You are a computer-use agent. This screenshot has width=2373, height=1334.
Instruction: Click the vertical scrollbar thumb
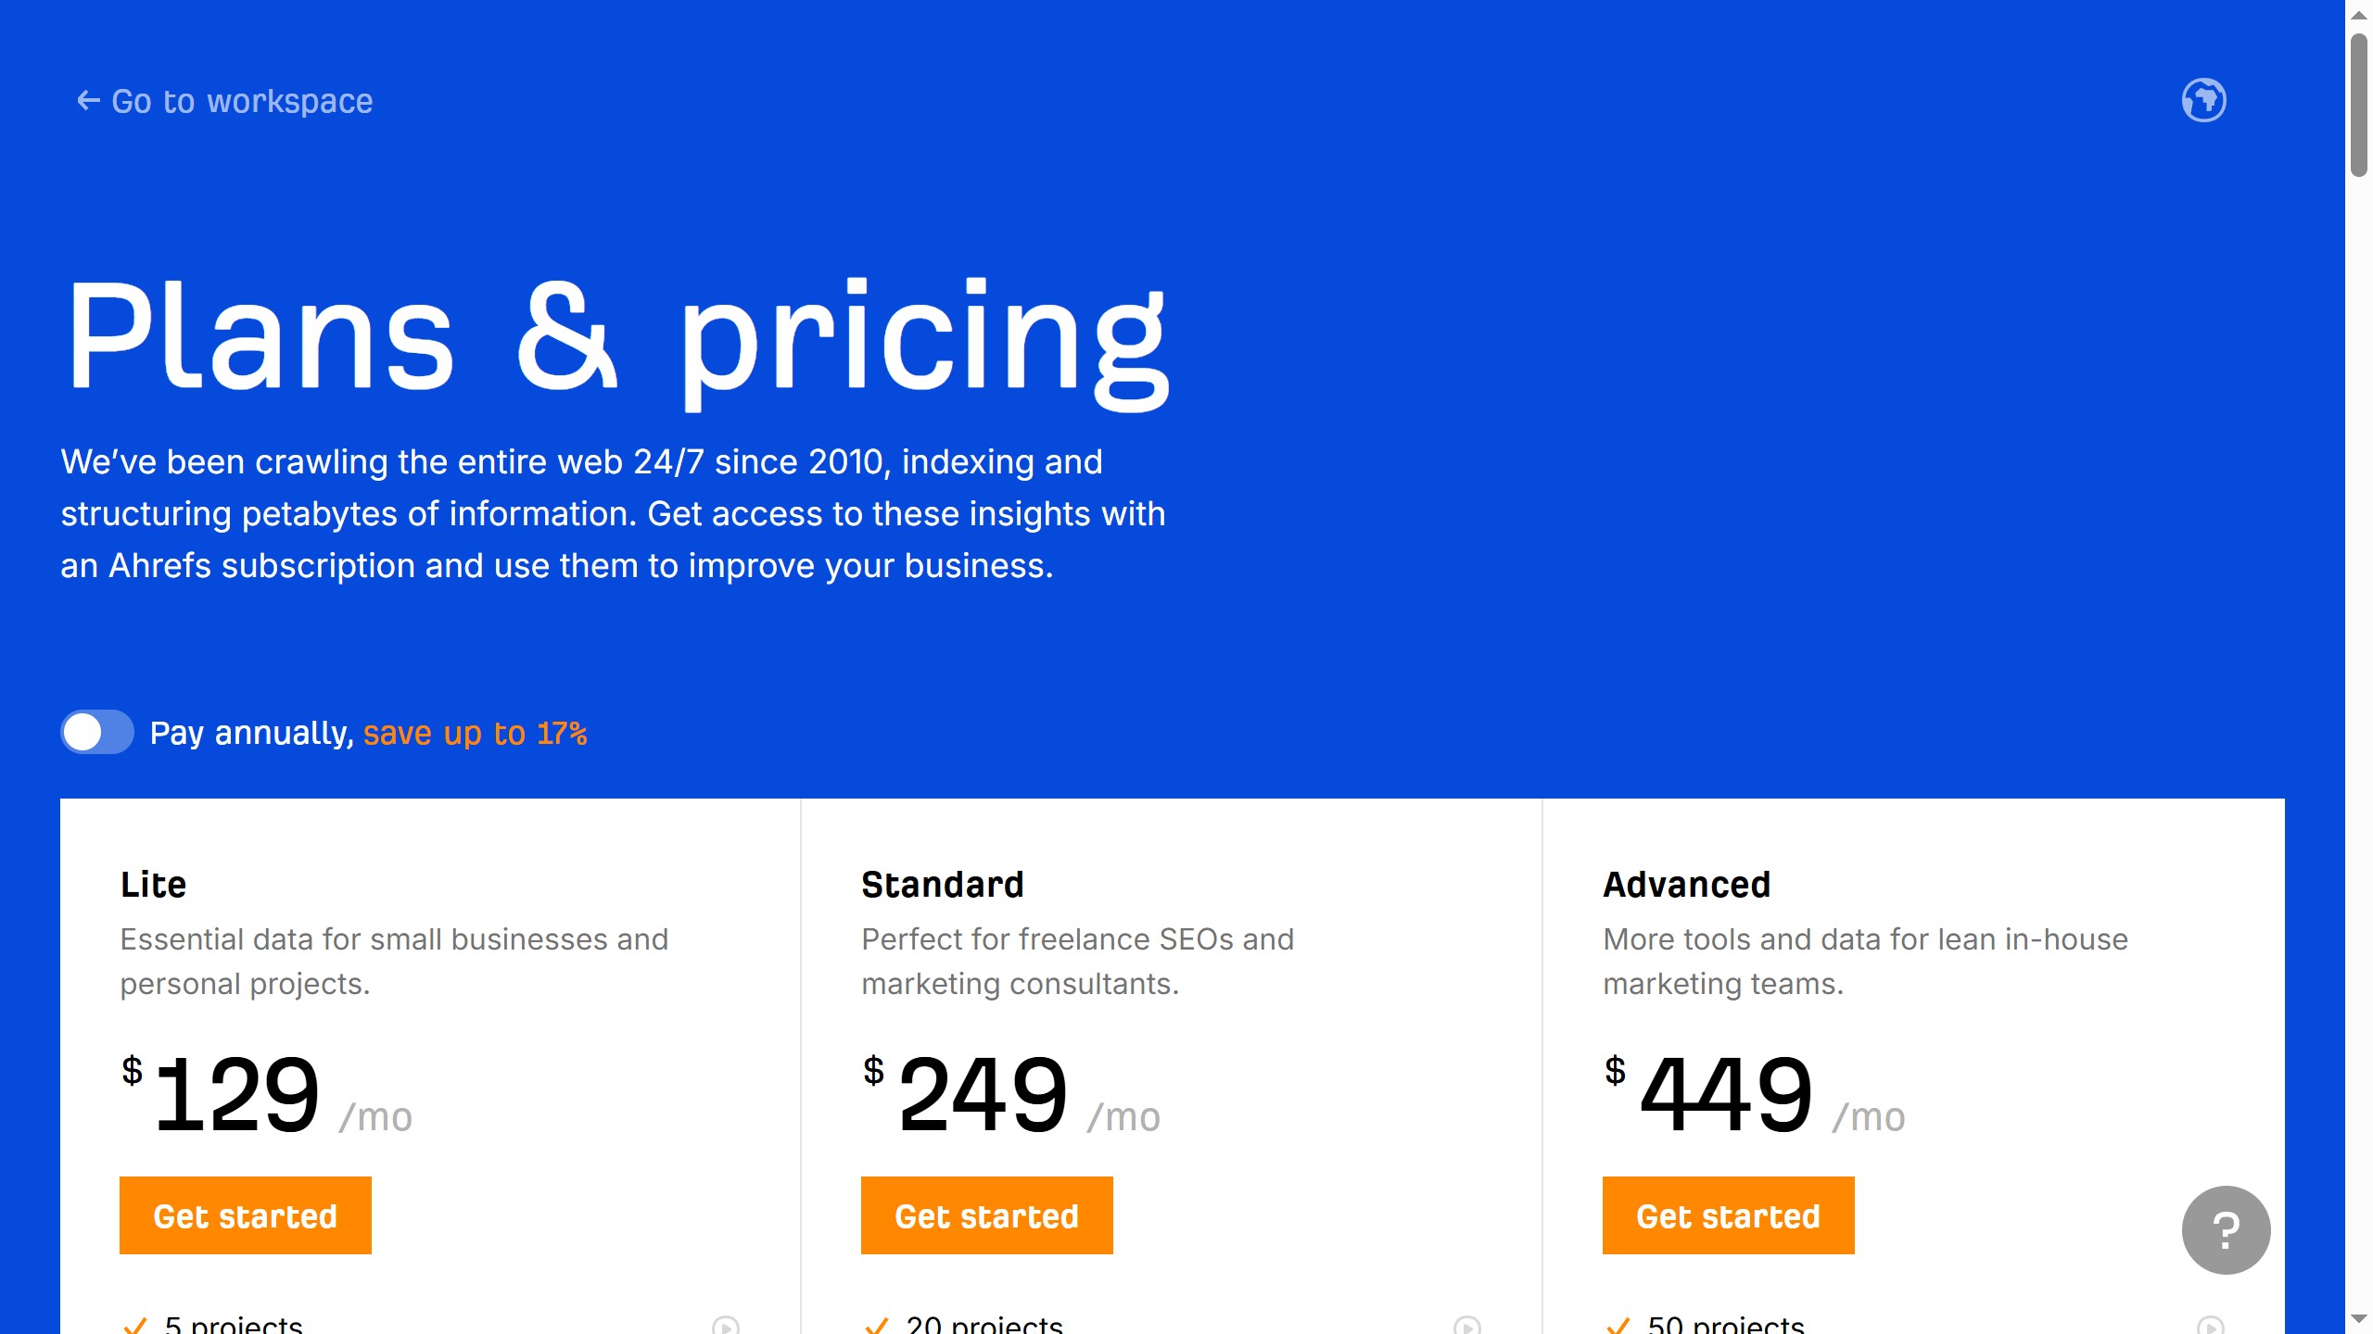[2359, 104]
